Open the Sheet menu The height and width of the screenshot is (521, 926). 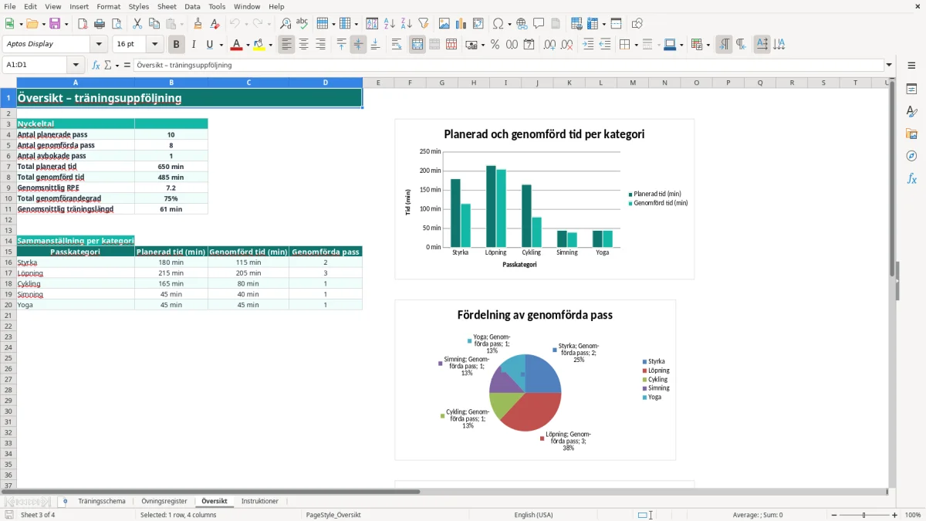[x=167, y=6]
